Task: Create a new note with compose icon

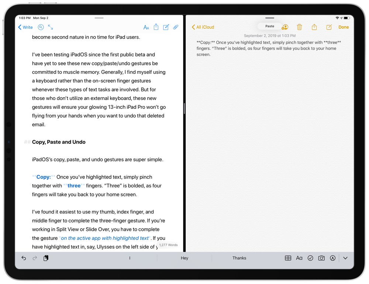Action: click(x=329, y=27)
